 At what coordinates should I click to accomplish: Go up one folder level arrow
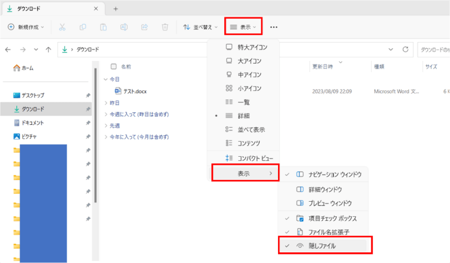(x=48, y=49)
